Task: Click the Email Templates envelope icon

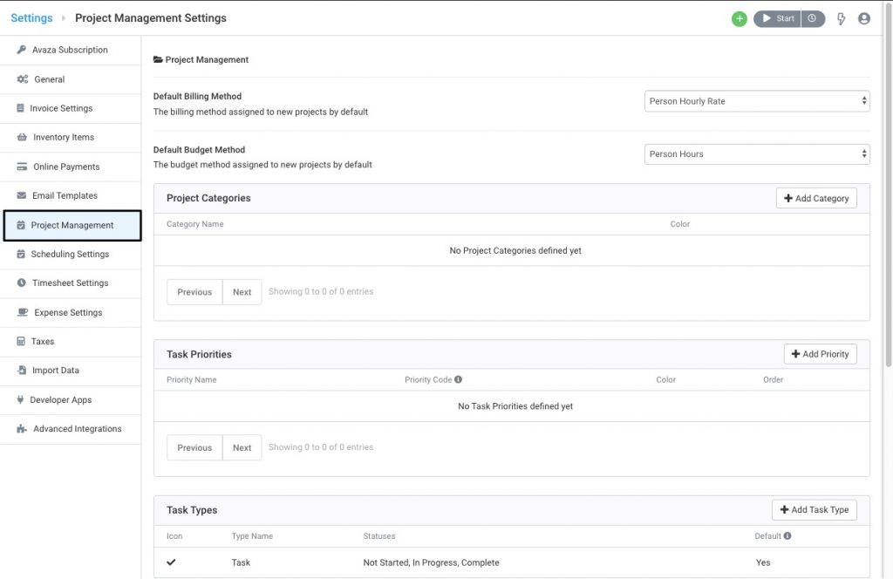Action: 21,195
